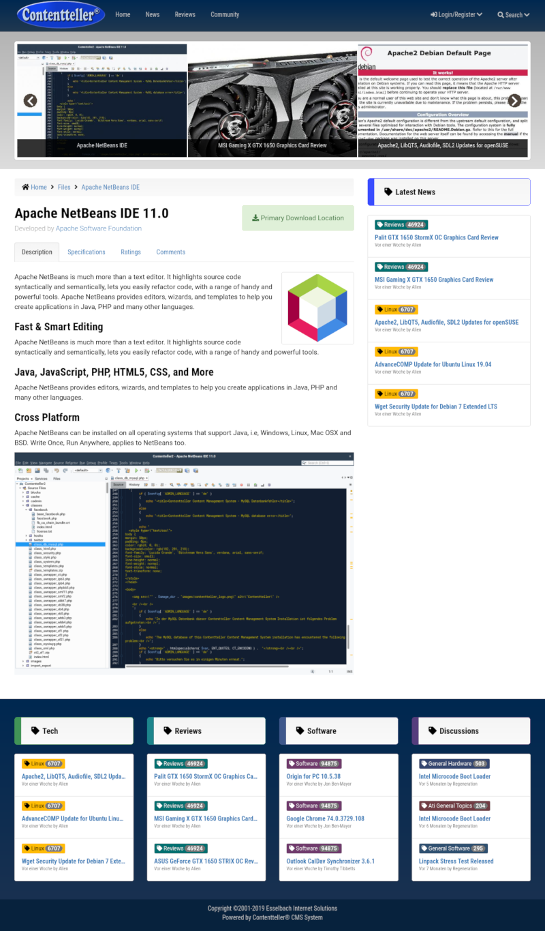Open the large NetBeans IDE screenshot
Image resolution: width=545 pixels, height=931 pixels.
point(184,563)
